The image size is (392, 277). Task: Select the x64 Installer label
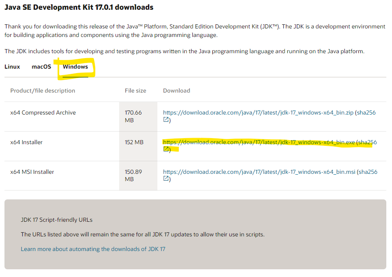(x=26, y=143)
